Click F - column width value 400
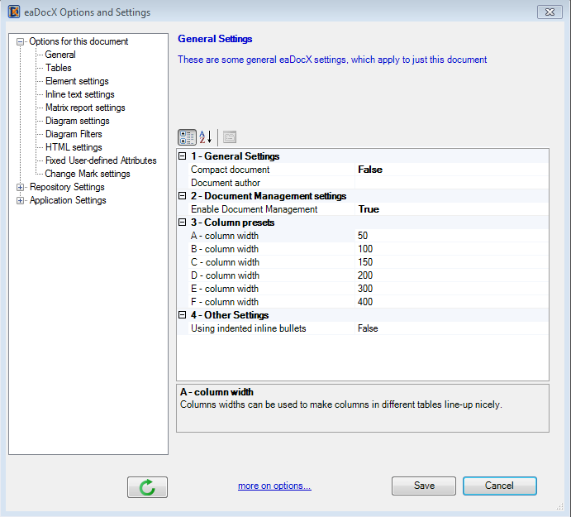Screen dimensions: 571x517 coord(451,302)
